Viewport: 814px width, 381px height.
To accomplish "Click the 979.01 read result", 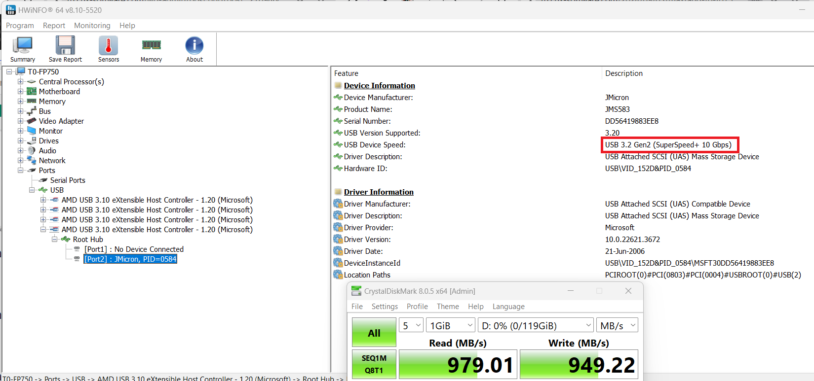I will point(458,364).
